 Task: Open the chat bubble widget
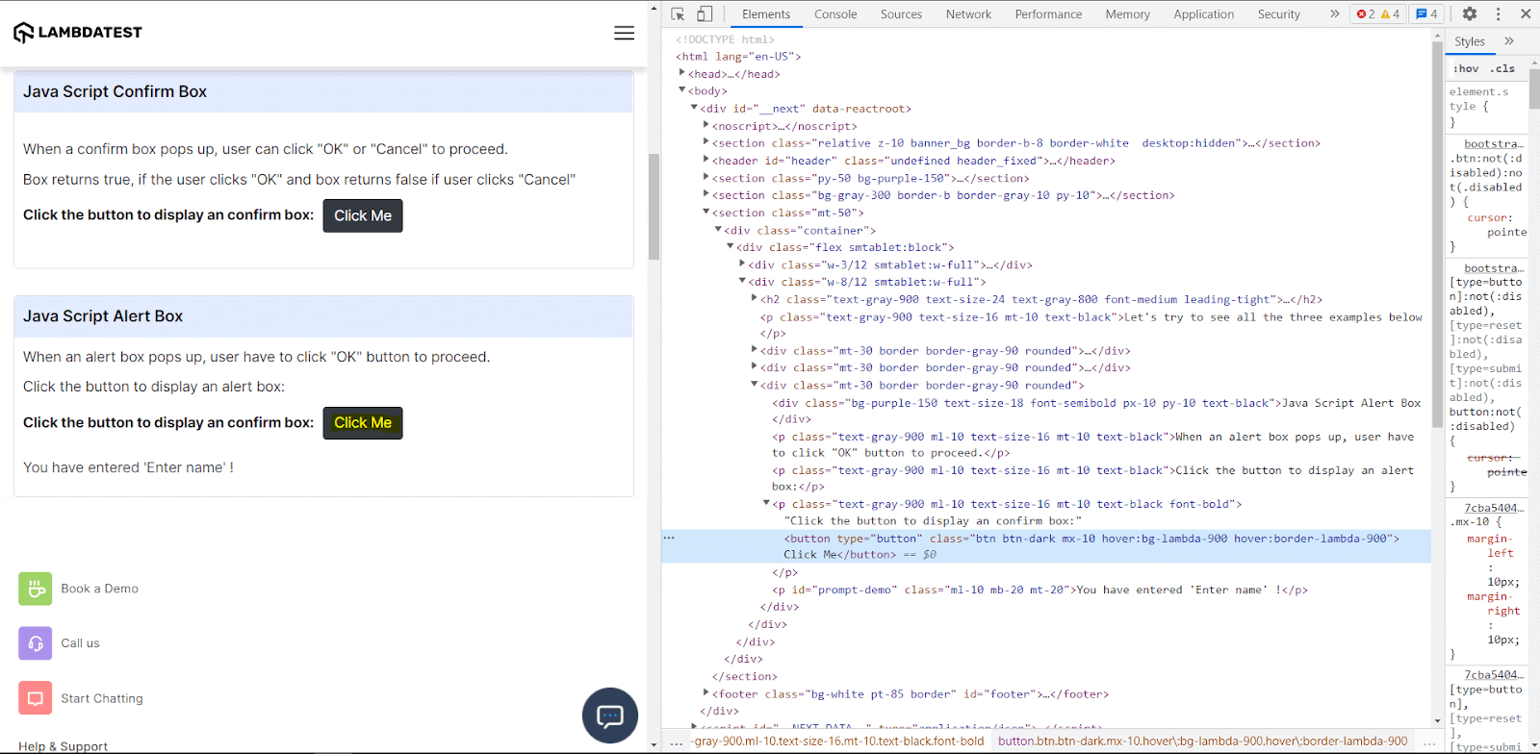[x=609, y=716]
